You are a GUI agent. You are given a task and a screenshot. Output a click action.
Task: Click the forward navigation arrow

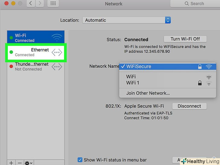40,4
